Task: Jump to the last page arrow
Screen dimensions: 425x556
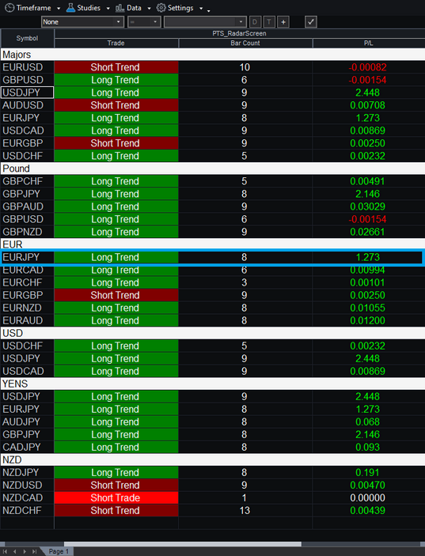Action: 34,551
